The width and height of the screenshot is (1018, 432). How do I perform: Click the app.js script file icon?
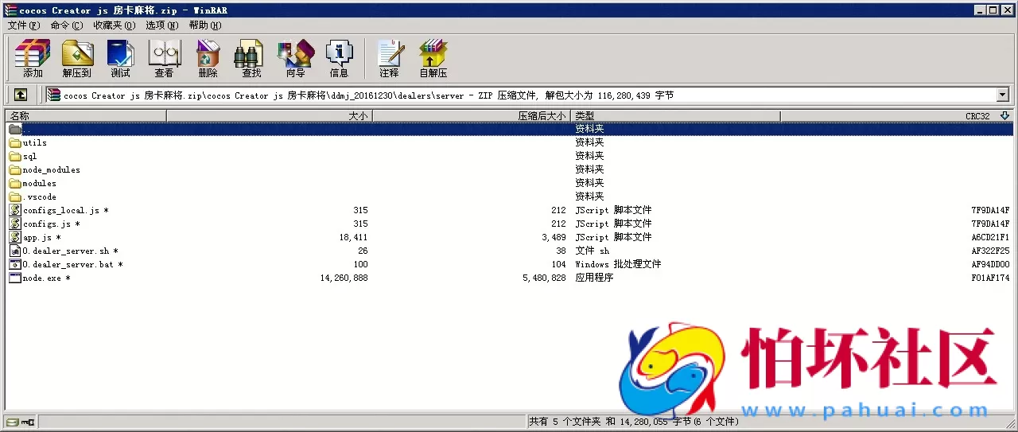pos(15,237)
